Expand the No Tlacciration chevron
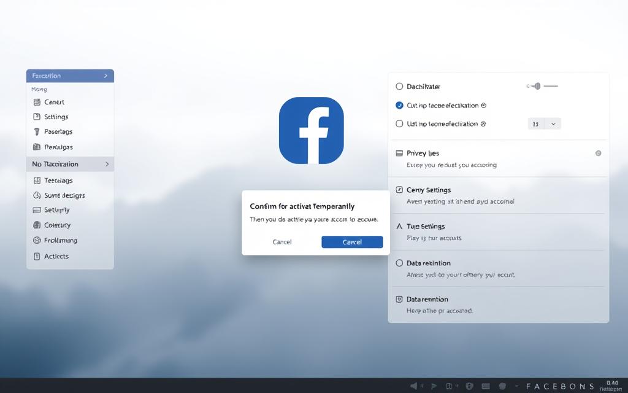The height and width of the screenshot is (393, 628). [x=107, y=164]
